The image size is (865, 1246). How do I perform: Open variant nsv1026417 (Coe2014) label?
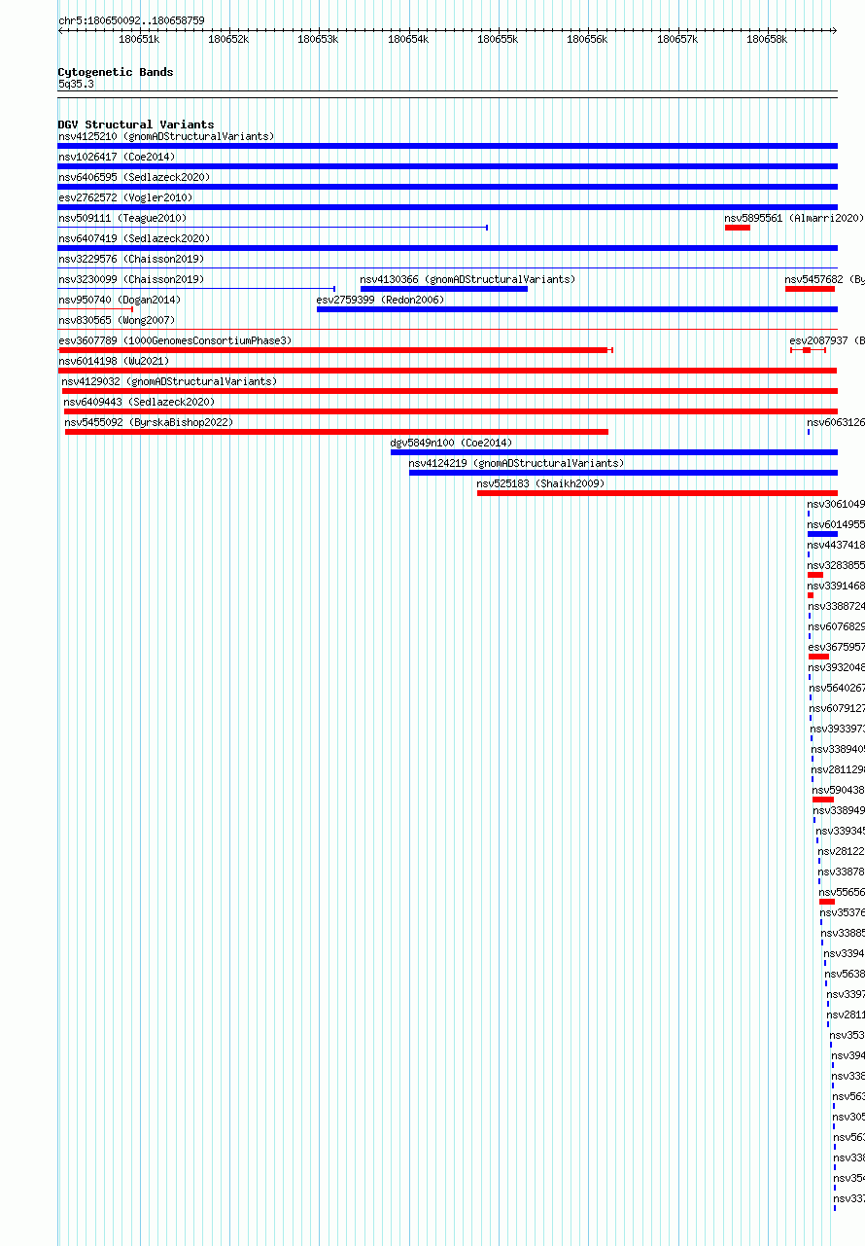click(x=117, y=157)
